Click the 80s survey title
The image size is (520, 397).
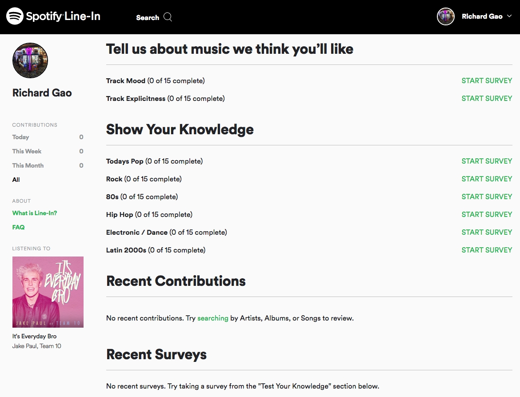(112, 196)
